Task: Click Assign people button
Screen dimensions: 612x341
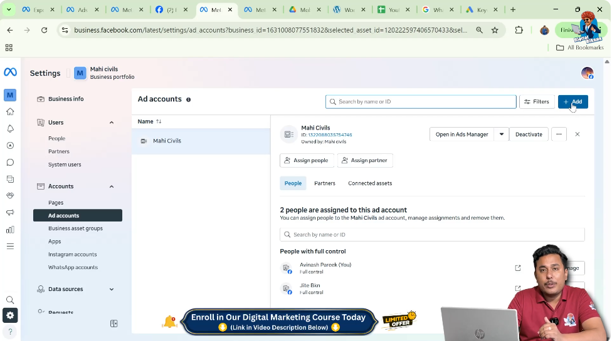Action: click(x=307, y=160)
